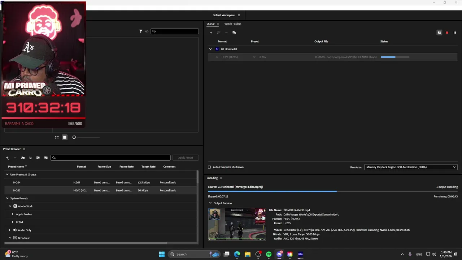Delete preset with minus icon in Preset Browser
462x260 pixels.
point(15,158)
